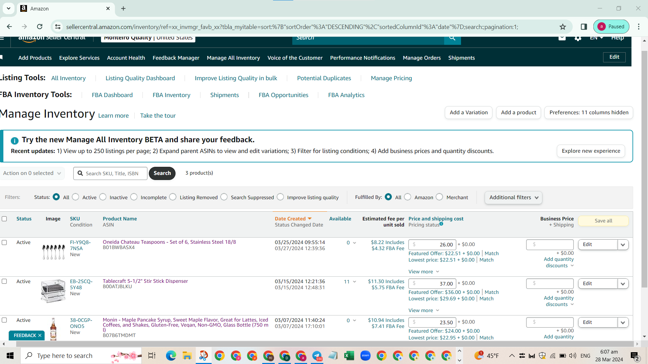Launch Microsoft Edge from the taskbar
The image size is (648, 364).
171,356
